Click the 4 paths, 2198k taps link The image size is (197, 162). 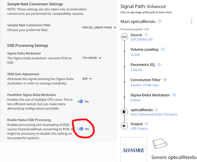pos(145,85)
